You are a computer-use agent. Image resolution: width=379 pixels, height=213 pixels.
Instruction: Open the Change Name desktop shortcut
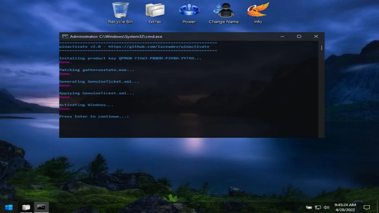point(224,13)
